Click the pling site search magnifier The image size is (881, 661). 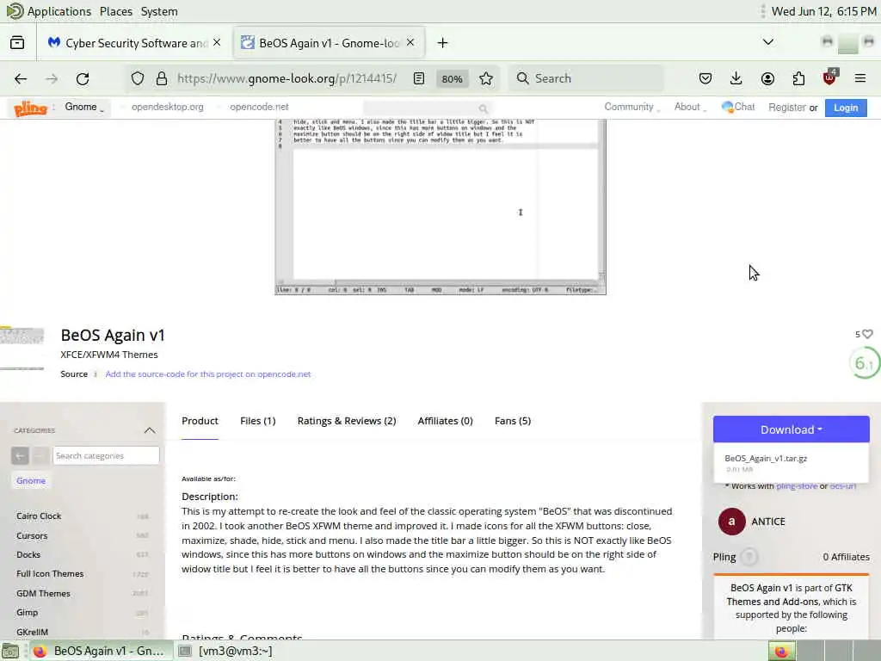point(483,108)
